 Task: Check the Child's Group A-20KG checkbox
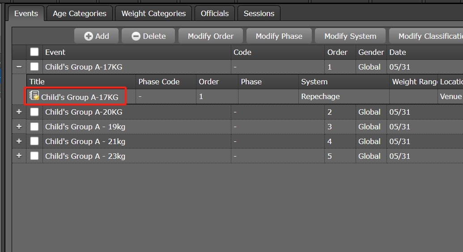[34, 112]
